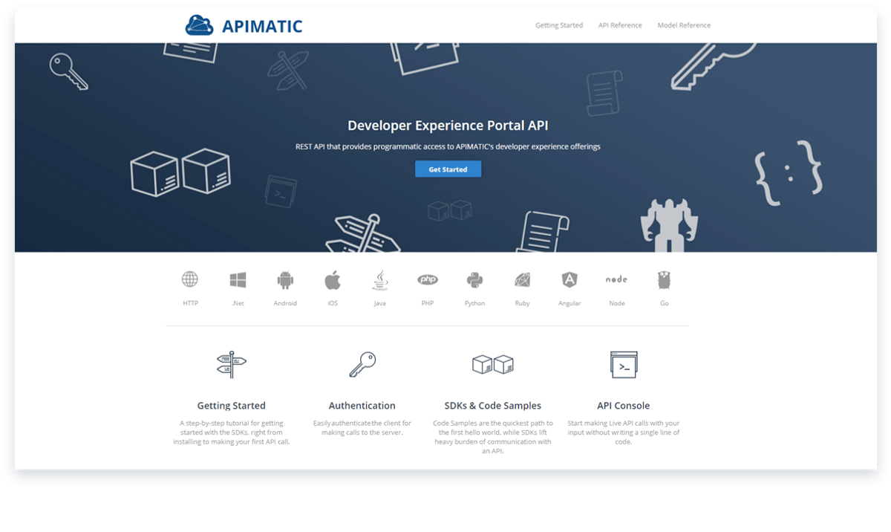Screen dimensions: 891x532
Task: Click the Developer Experience Portal API title
Action: click(x=448, y=126)
